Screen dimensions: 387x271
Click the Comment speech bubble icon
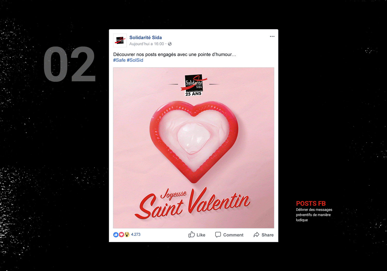(x=218, y=235)
